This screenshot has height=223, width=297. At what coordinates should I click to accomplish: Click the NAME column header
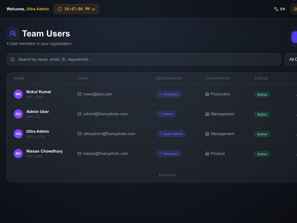click(x=19, y=78)
